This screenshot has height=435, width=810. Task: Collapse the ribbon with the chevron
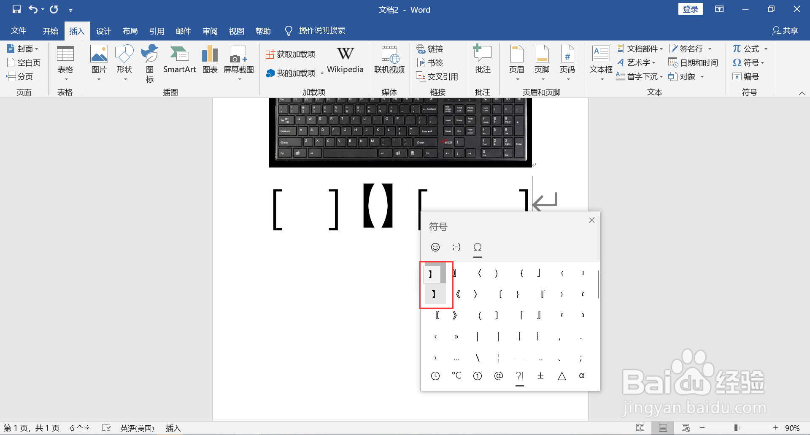802,93
